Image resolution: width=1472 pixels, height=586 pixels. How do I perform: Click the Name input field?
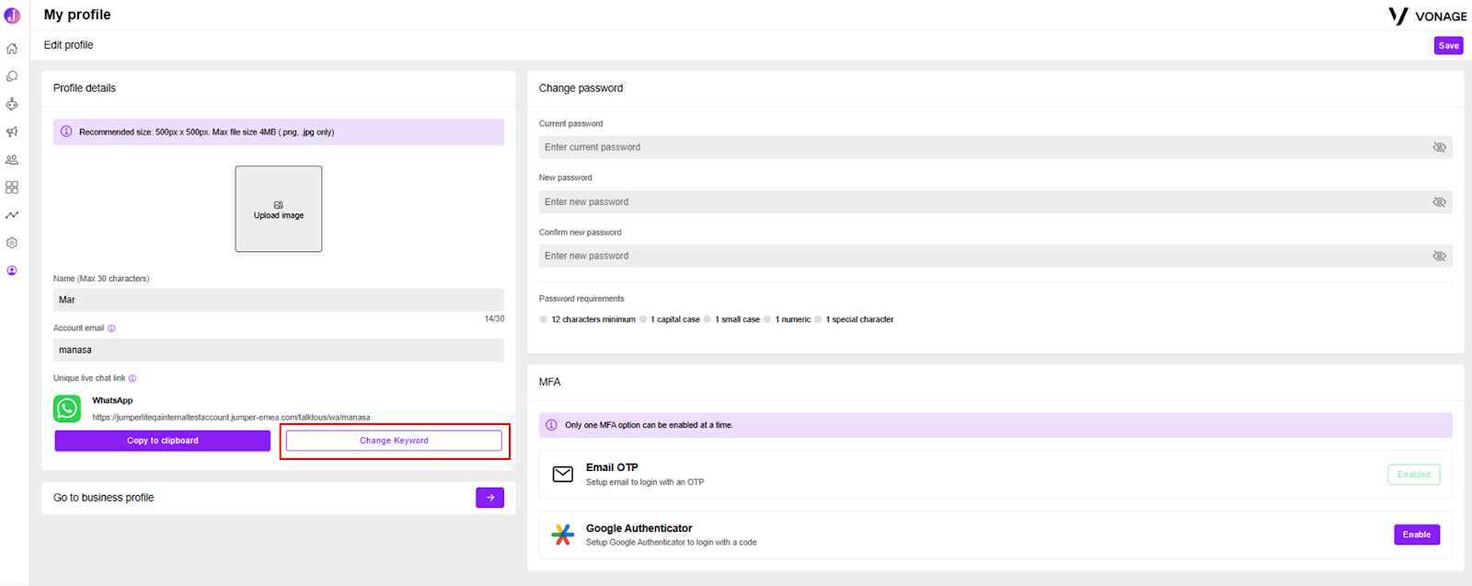(x=279, y=300)
